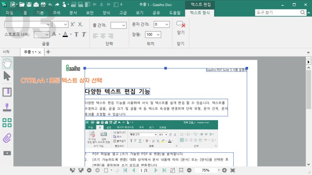This screenshot has height=175, width=312.
Task: Click the new document icon in title bar
Action: tap(13, 4)
